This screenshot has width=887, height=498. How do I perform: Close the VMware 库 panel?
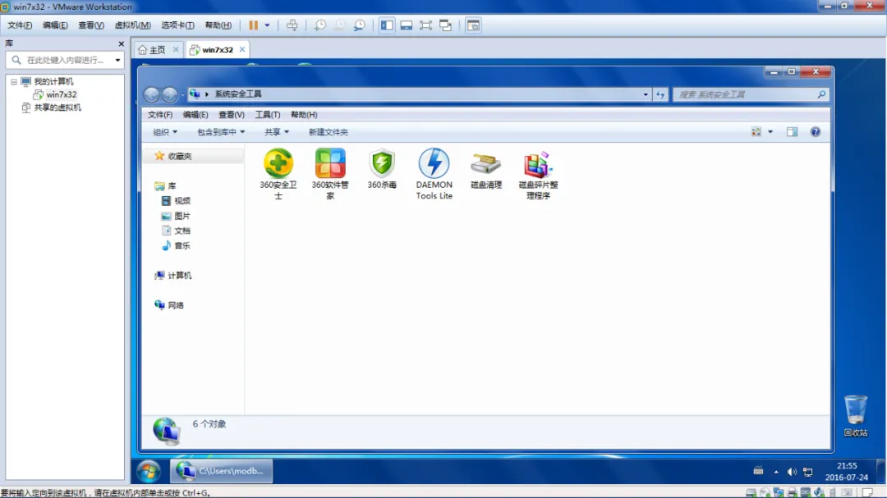point(121,43)
